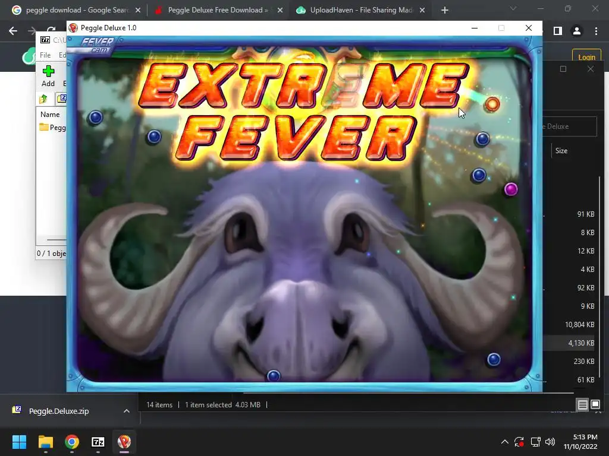The image size is (609, 456).
Task: Click the purple peg in Peggle
Action: click(511, 189)
